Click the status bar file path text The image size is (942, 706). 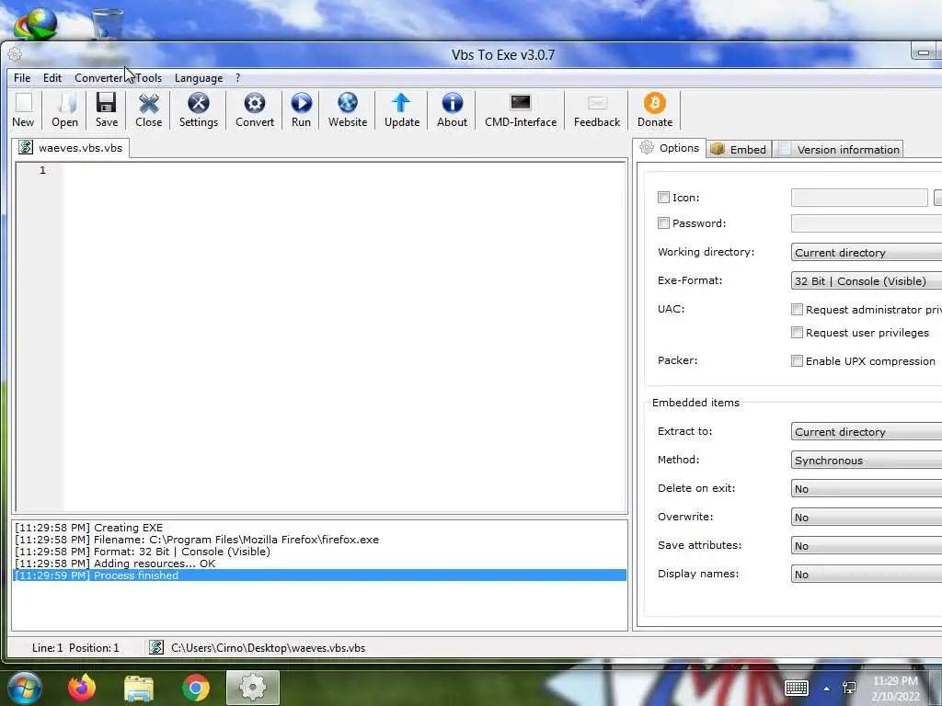(268, 648)
